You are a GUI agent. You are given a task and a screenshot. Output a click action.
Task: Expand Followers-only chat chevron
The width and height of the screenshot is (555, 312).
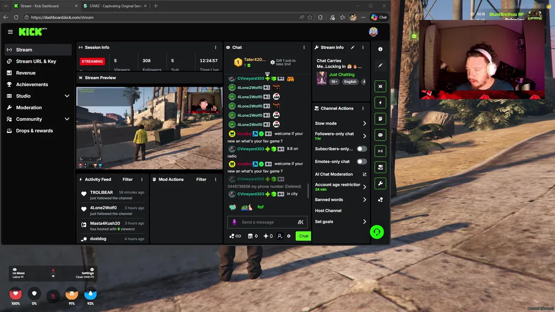coord(364,136)
